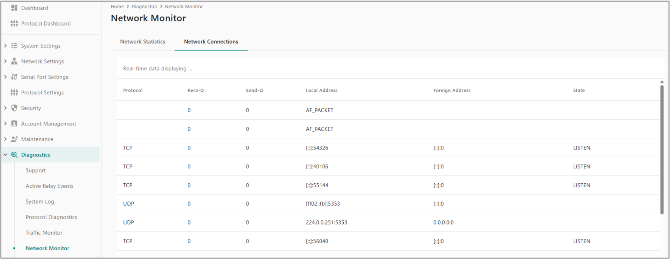The width and height of the screenshot is (670, 259).
Task: Click the Network Settings topology icon
Action: click(x=14, y=61)
